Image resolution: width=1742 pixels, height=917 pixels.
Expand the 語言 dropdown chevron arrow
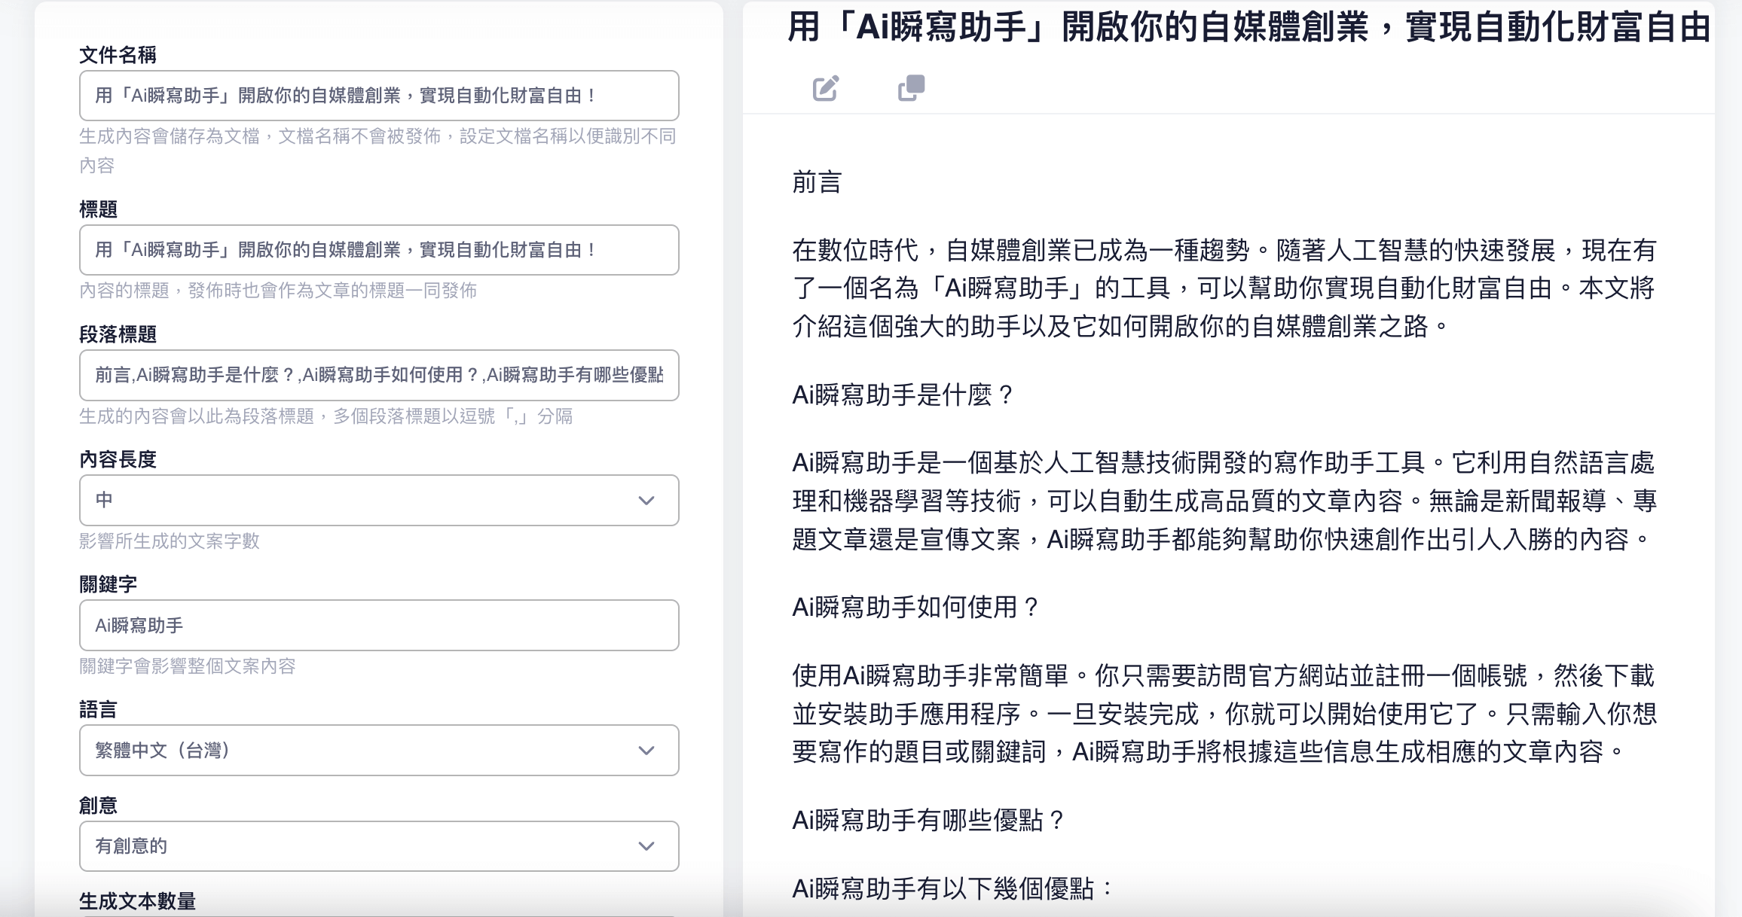[646, 751]
